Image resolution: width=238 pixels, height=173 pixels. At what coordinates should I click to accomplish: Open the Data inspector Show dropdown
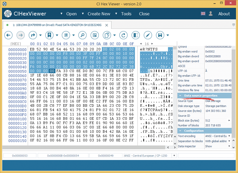(x=229, y=146)
